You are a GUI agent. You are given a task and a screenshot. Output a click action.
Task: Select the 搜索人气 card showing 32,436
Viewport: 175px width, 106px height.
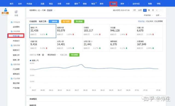pyautogui.click(x=43, y=31)
